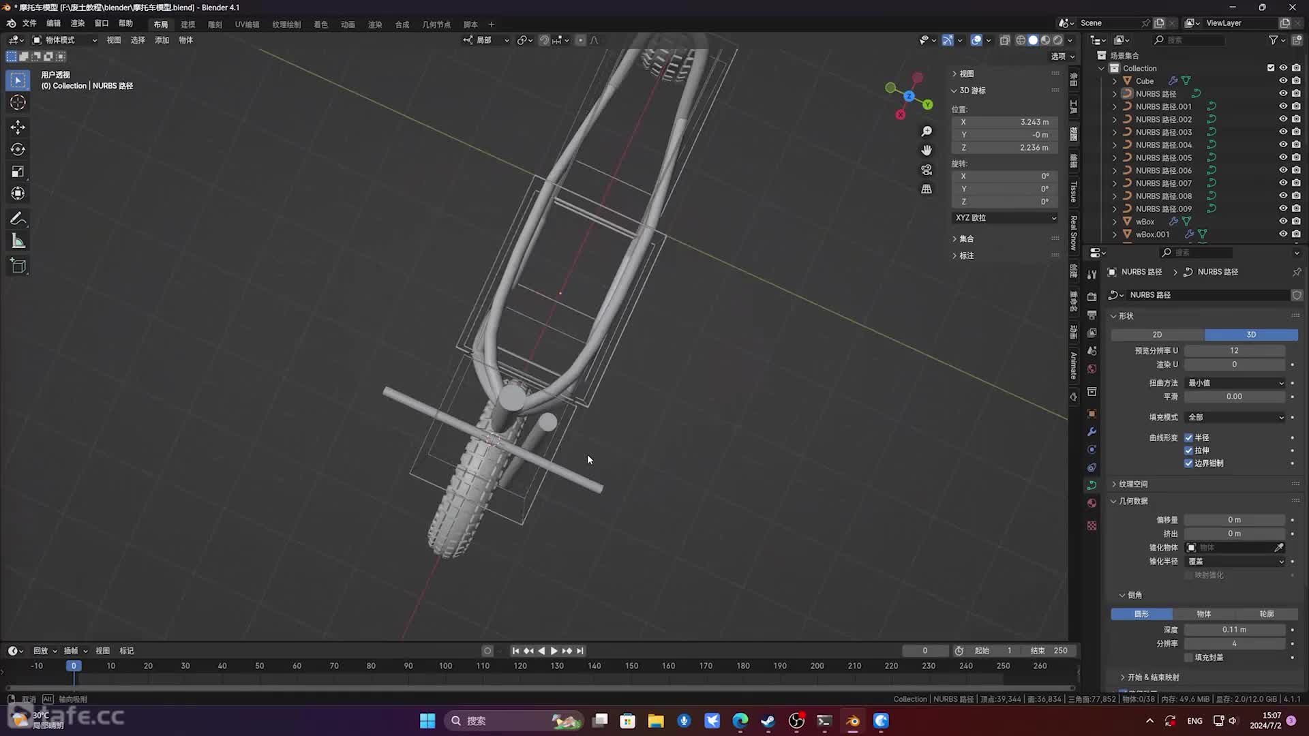Adjust the 平滑 0.00 field
The height and width of the screenshot is (736, 1309).
pos(1234,397)
